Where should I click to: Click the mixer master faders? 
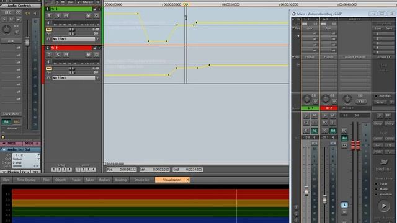click(355, 145)
